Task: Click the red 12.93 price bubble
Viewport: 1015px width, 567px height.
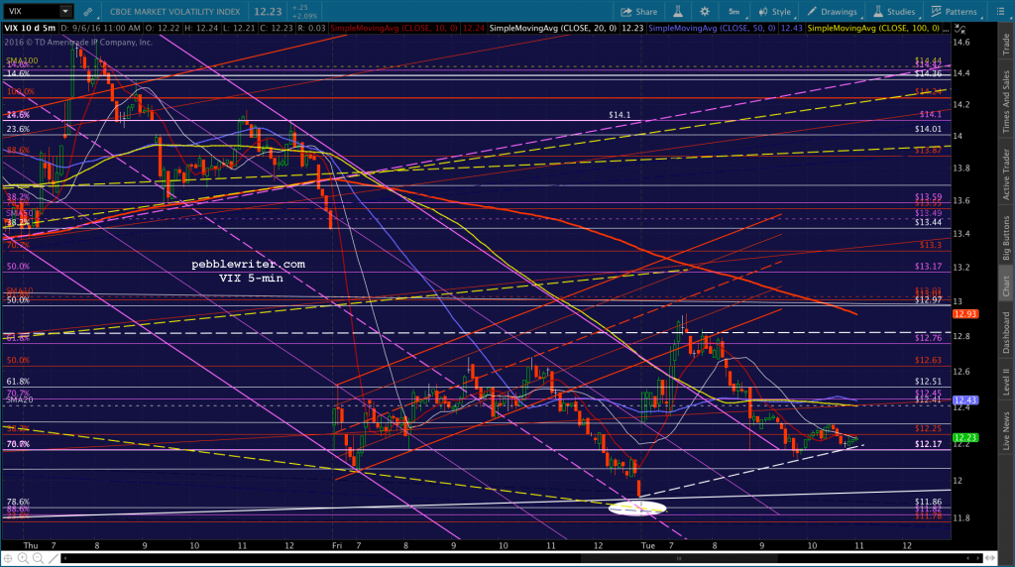Action: (x=965, y=314)
